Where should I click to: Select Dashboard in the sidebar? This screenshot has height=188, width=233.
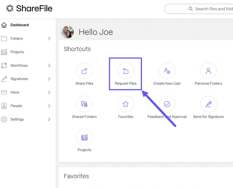pyautogui.click(x=19, y=25)
